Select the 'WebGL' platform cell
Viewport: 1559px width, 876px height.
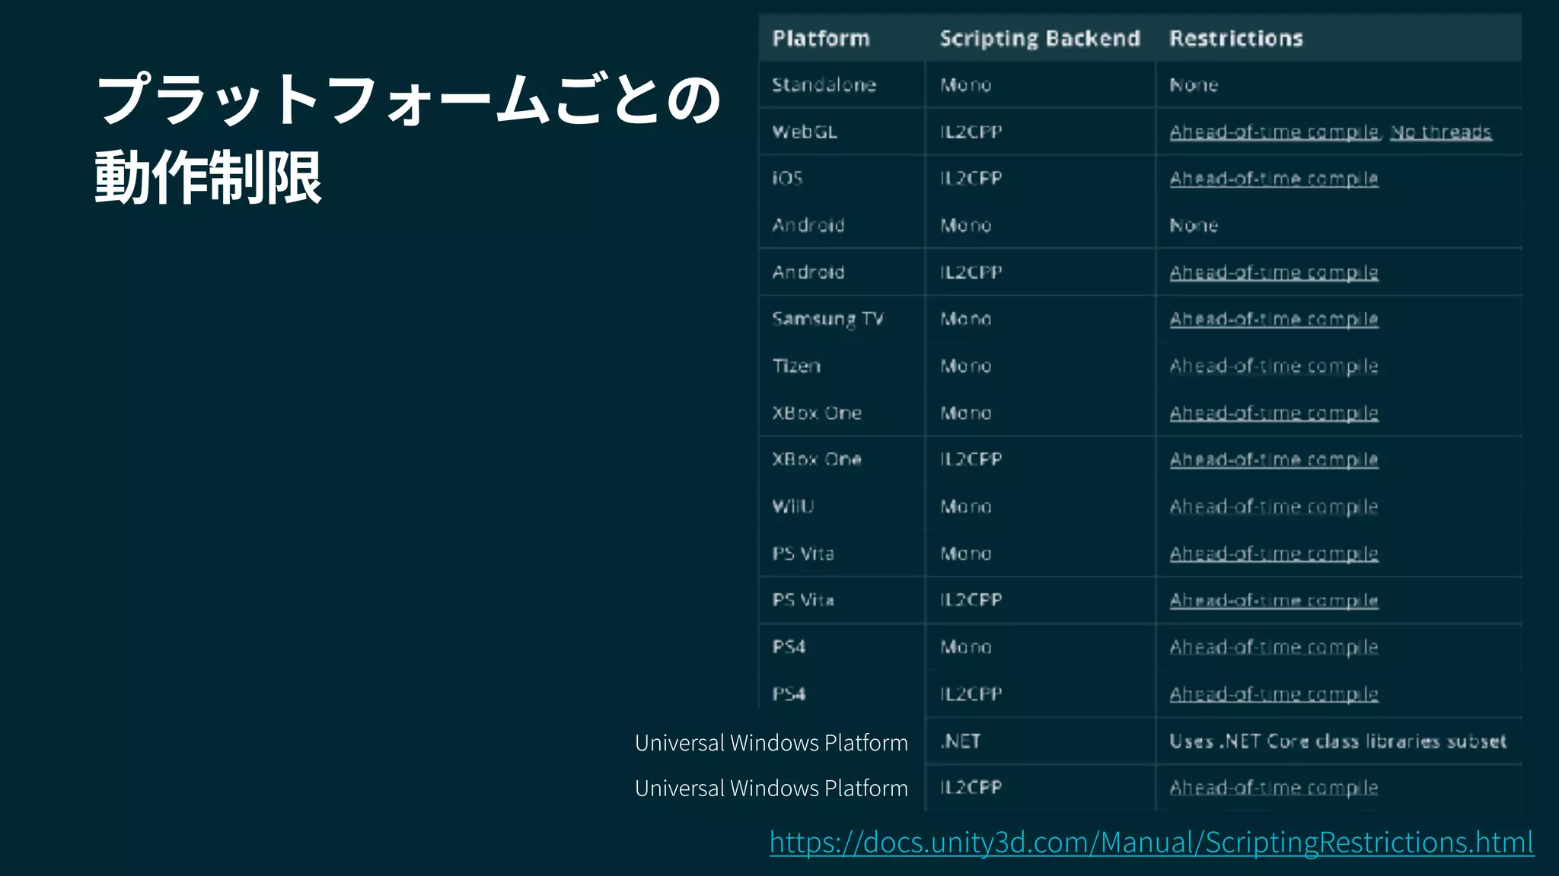(x=805, y=132)
